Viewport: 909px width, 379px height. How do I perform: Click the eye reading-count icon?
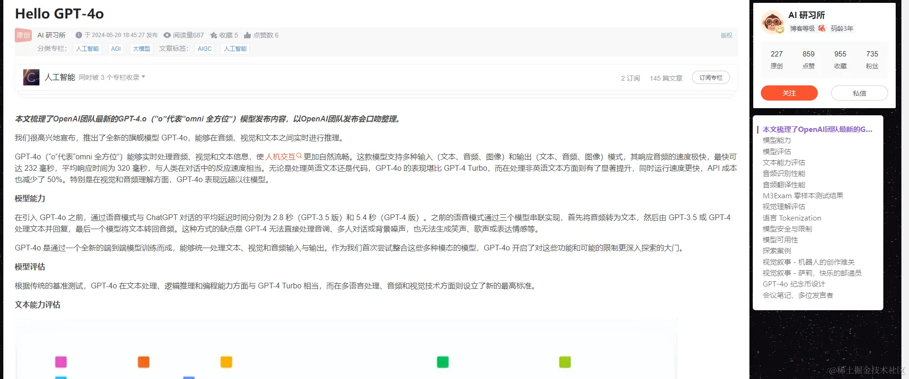click(167, 35)
